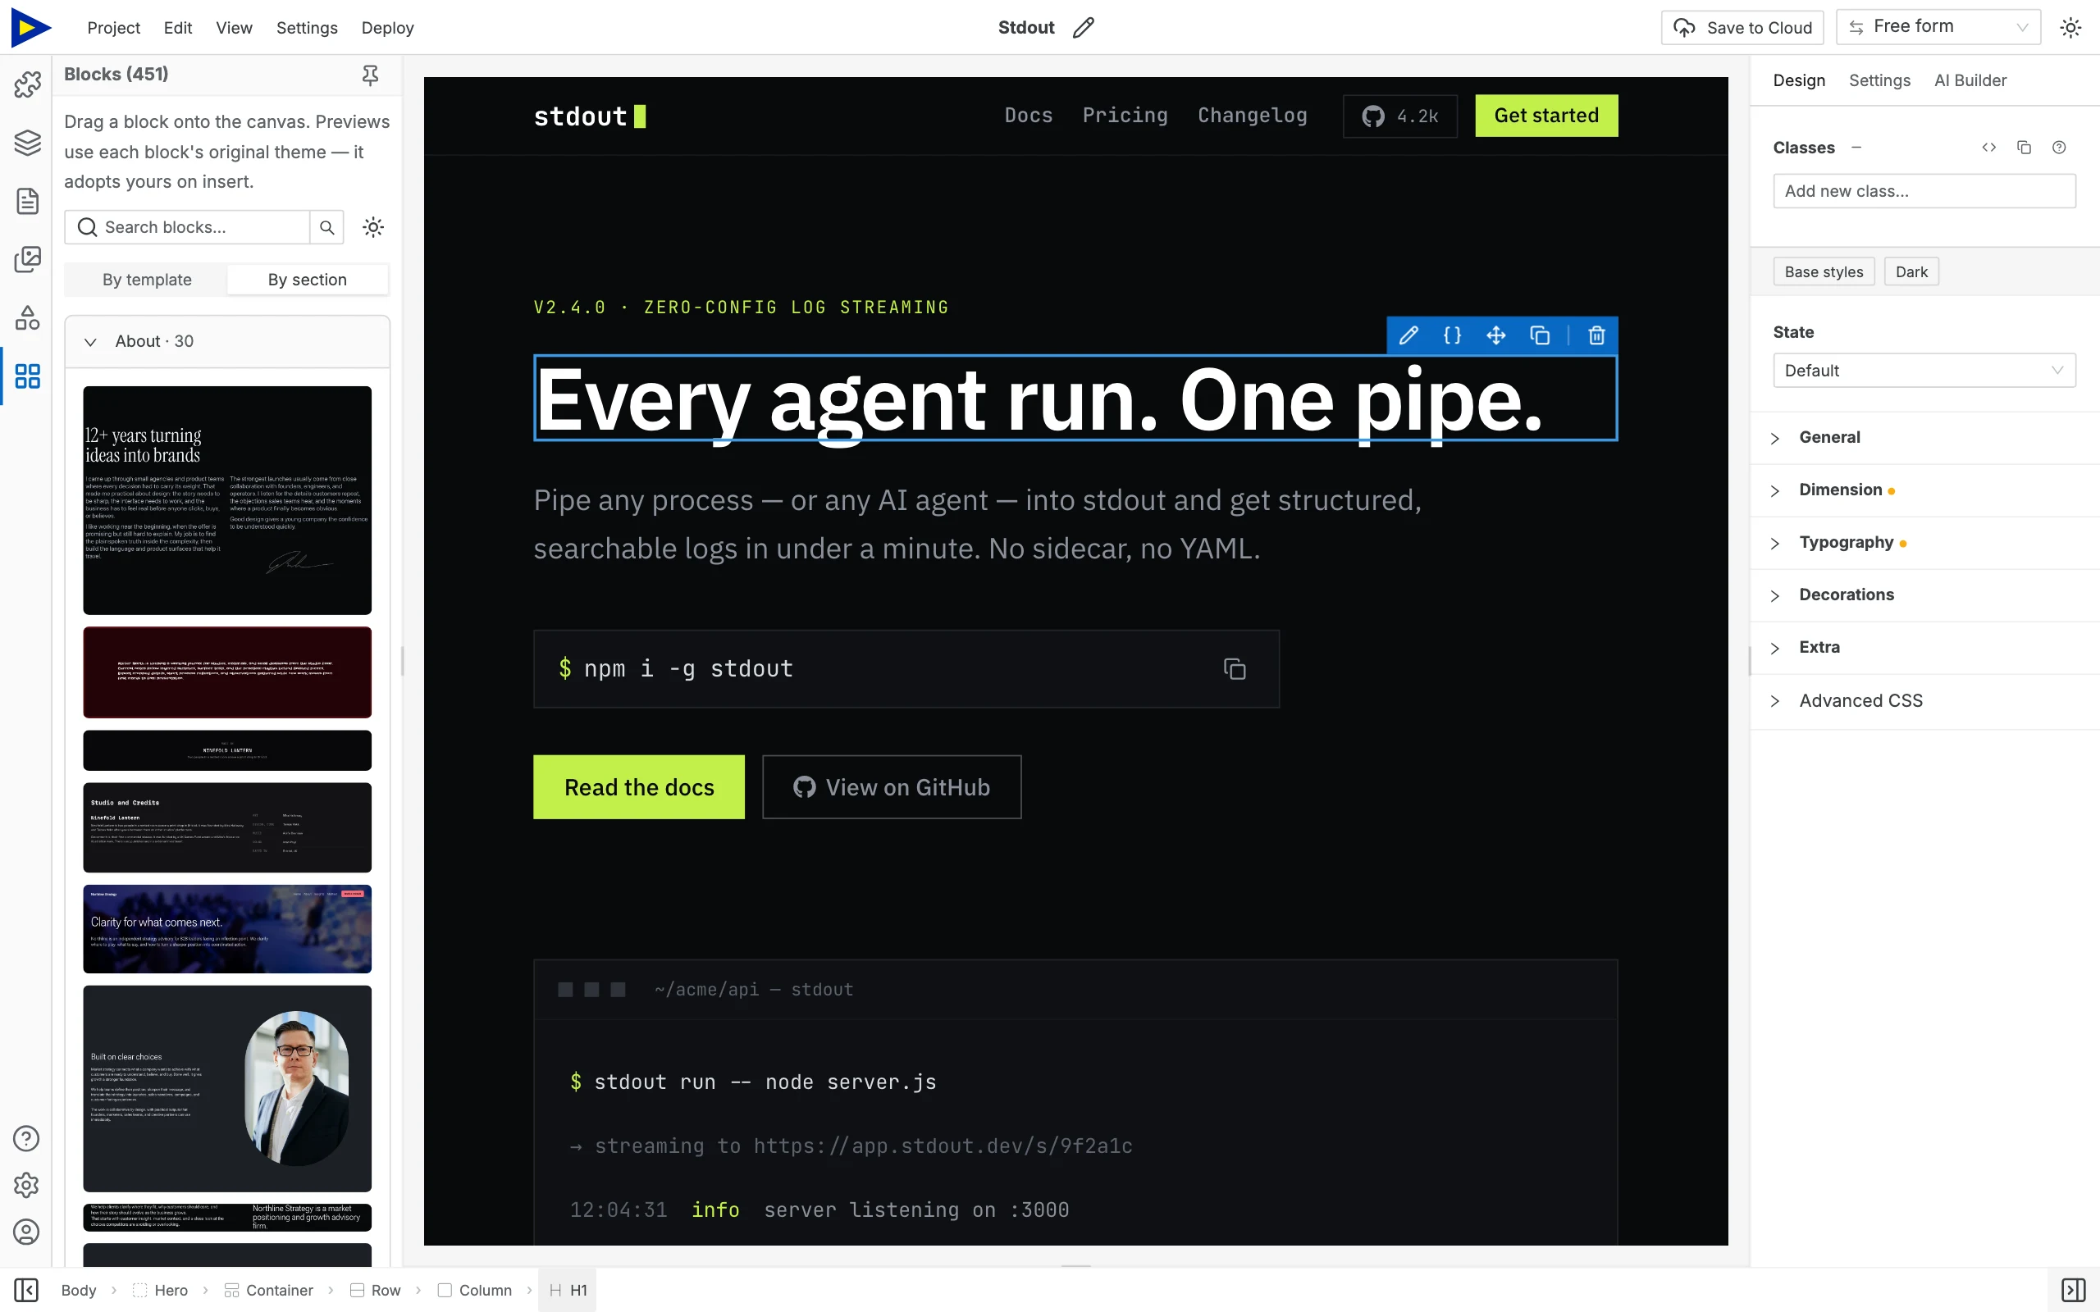
Task: Open the Project menu
Action: (x=114, y=28)
